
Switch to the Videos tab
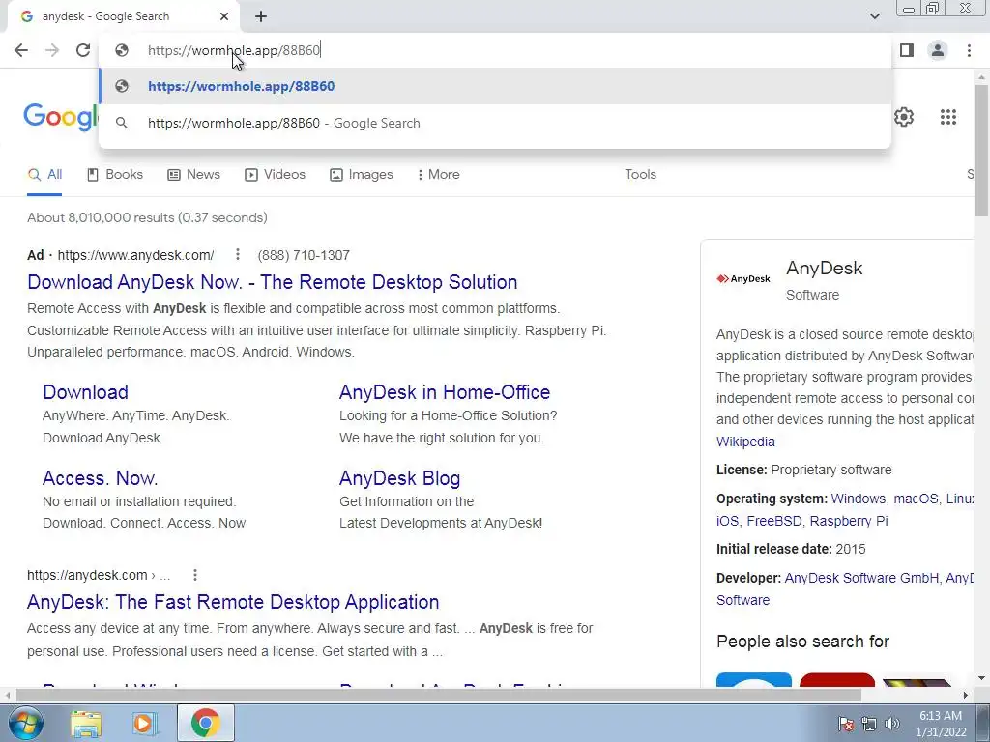click(x=275, y=175)
